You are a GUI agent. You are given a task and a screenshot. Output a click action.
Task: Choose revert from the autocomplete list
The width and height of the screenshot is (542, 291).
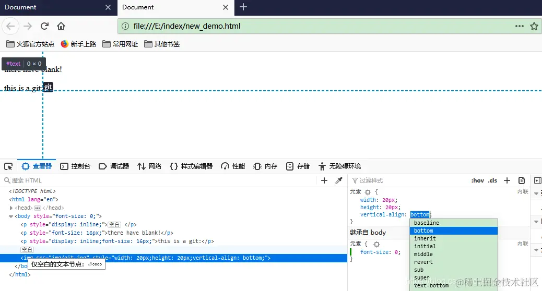[454, 262]
